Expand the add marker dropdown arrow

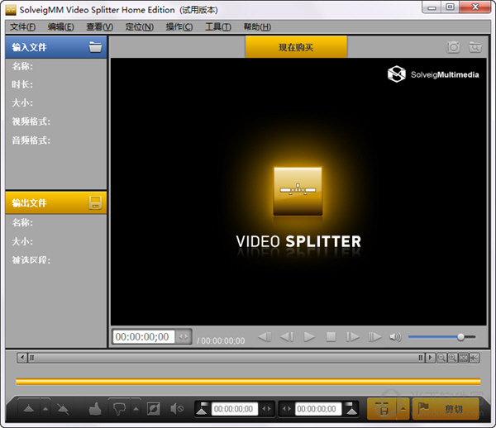(x=45, y=409)
